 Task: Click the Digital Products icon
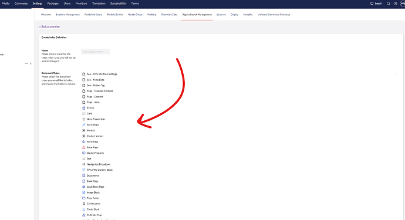pos(84,153)
